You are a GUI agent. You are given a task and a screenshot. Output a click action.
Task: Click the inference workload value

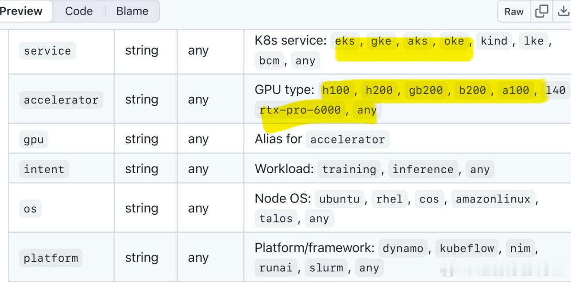(423, 169)
